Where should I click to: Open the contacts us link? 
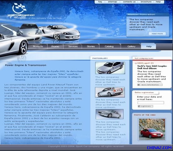tap(129, 2)
